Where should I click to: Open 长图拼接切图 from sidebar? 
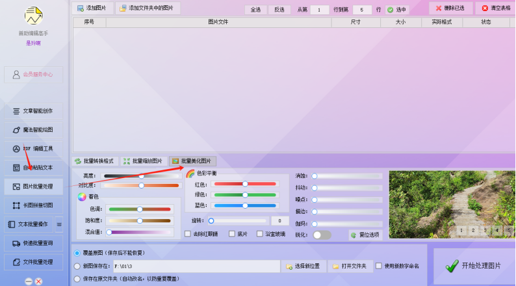click(34, 205)
